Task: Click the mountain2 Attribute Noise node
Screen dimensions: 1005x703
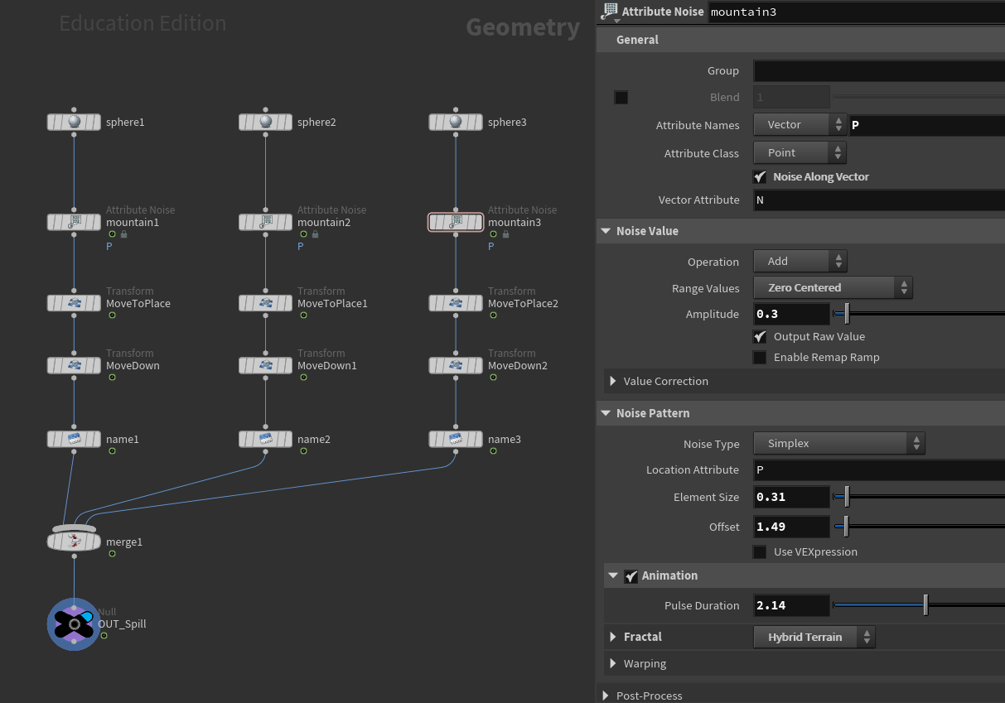Action: coord(265,223)
